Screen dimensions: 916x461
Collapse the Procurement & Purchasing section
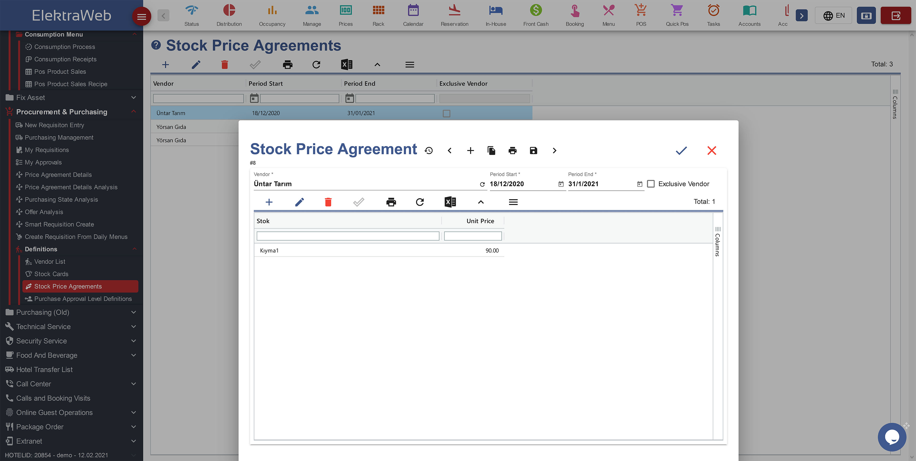click(134, 112)
